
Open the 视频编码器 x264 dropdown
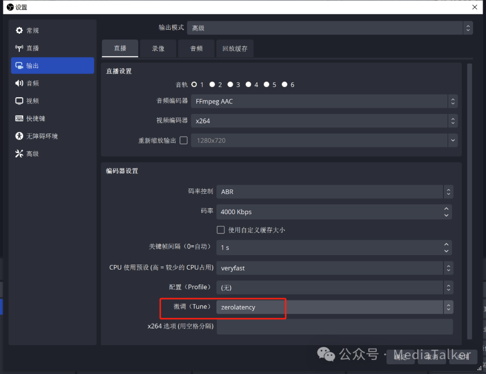point(324,121)
